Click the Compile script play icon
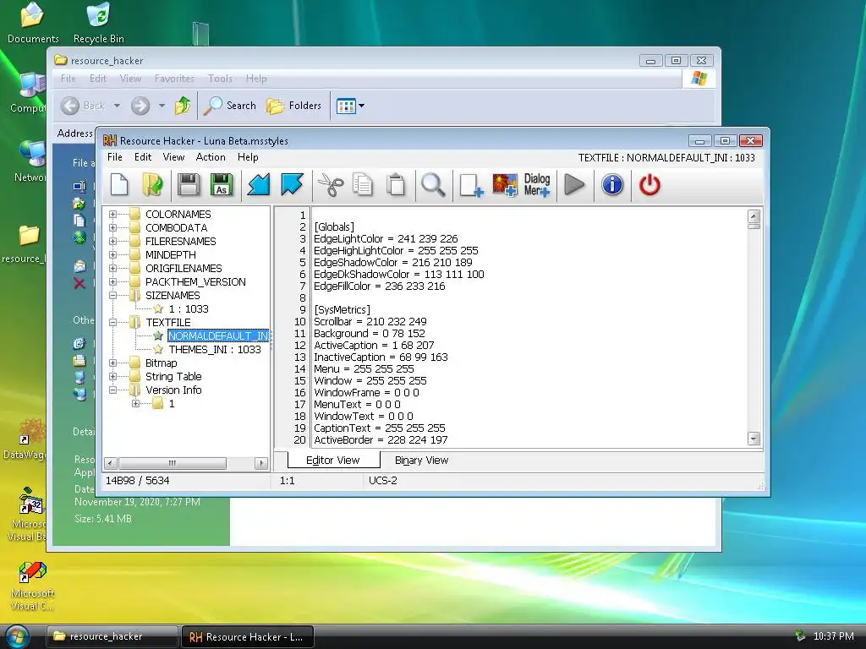Viewport: 866px width, 649px height. pos(574,185)
